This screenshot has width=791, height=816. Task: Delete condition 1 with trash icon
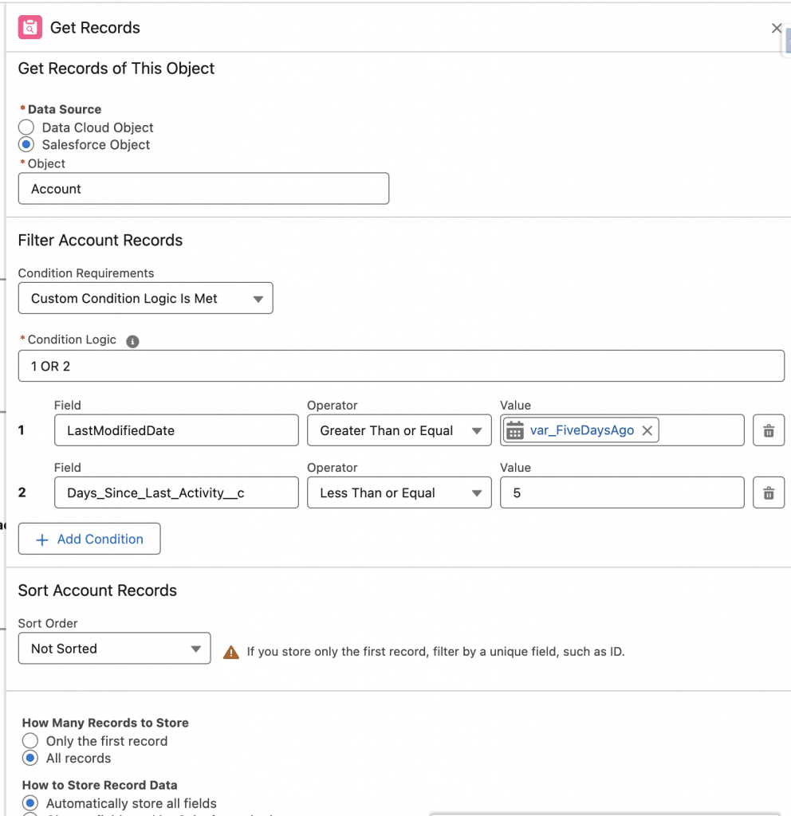768,430
